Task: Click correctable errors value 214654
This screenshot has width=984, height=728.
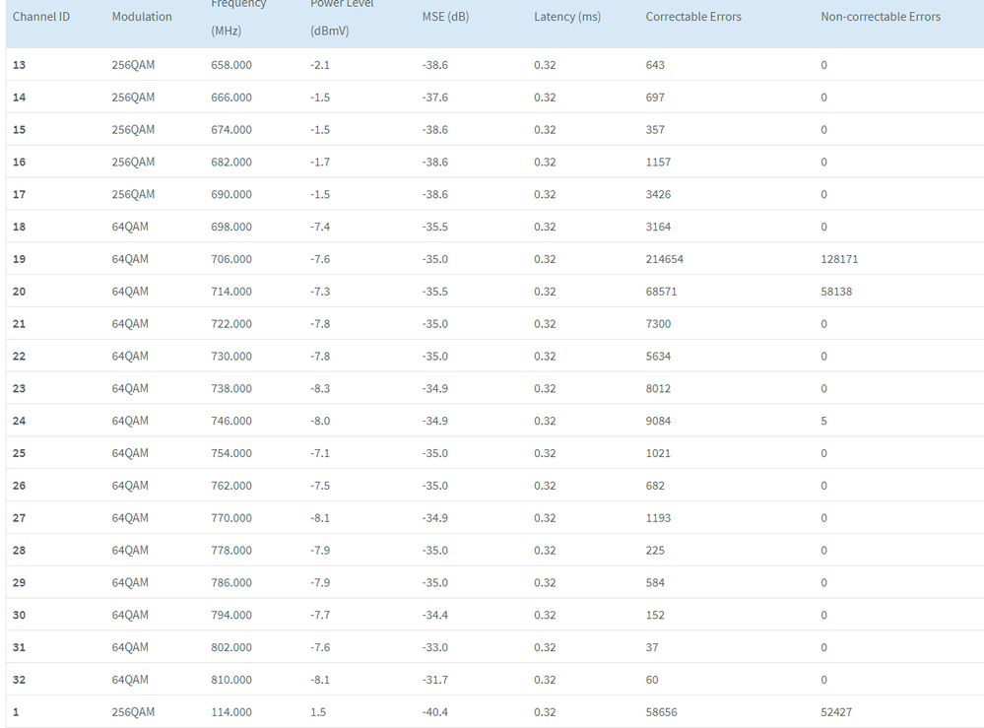Action: point(665,259)
